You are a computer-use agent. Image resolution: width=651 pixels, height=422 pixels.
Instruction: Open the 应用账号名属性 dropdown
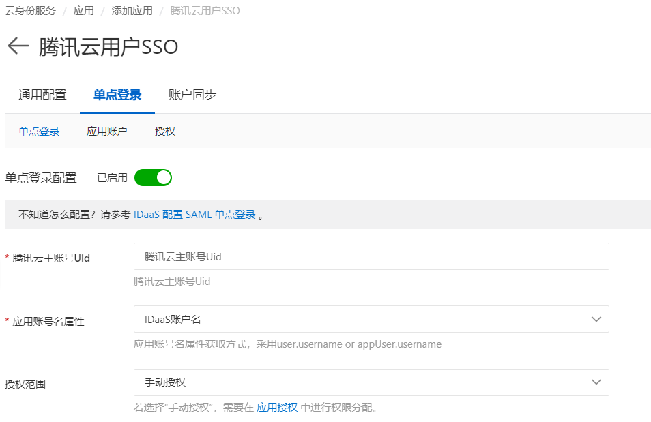371,319
